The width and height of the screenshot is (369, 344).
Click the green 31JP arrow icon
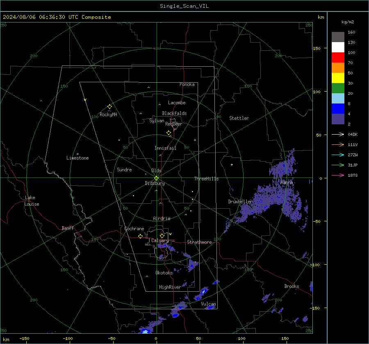(338, 165)
